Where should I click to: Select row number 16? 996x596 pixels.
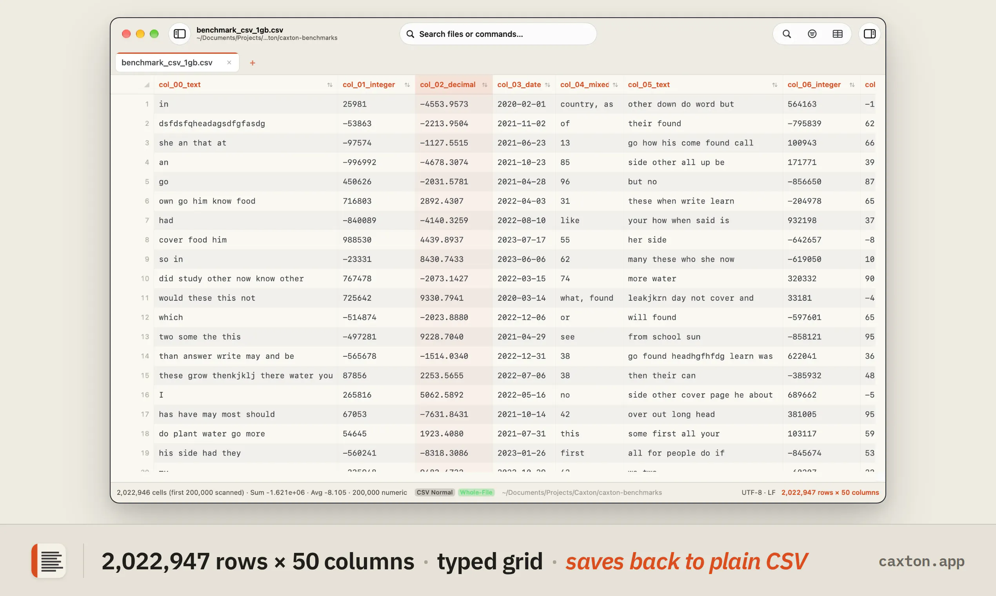point(145,395)
